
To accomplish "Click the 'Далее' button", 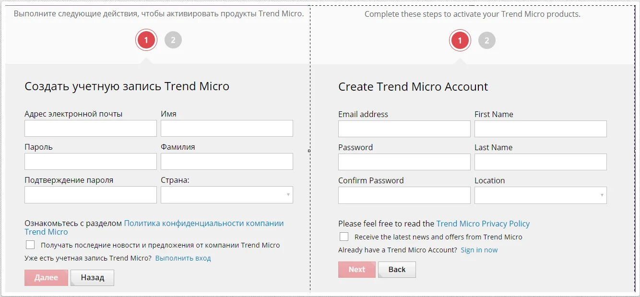I will (x=46, y=278).
